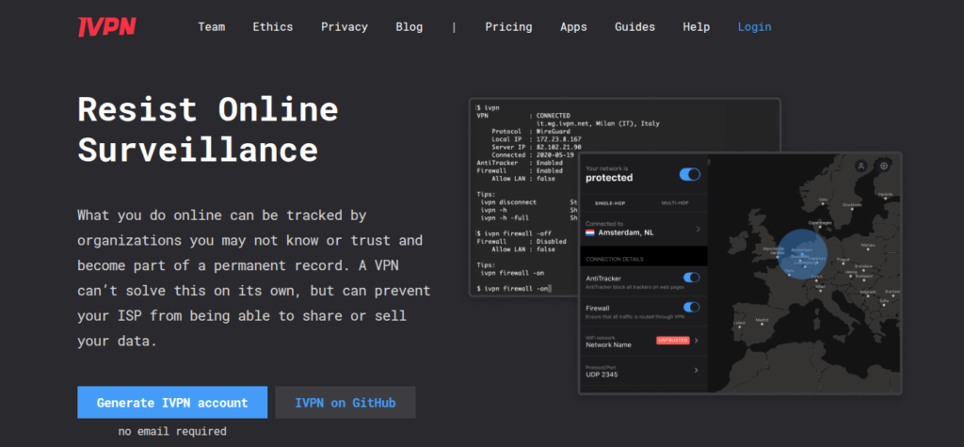This screenshot has height=447, width=964.
Task: Open the Guides section
Action: point(635,27)
